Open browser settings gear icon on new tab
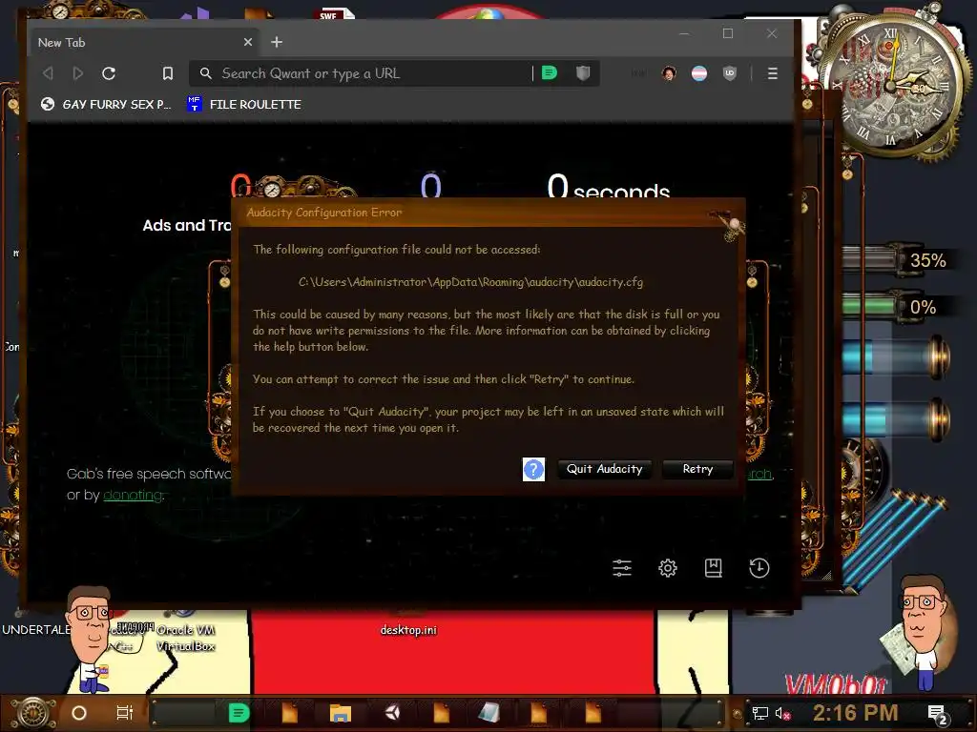Screen dimensions: 977x732 coord(667,568)
